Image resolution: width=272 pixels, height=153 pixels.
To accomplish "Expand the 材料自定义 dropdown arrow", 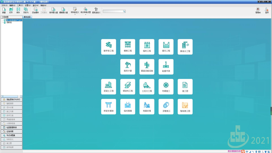I will tap(75, 15).
